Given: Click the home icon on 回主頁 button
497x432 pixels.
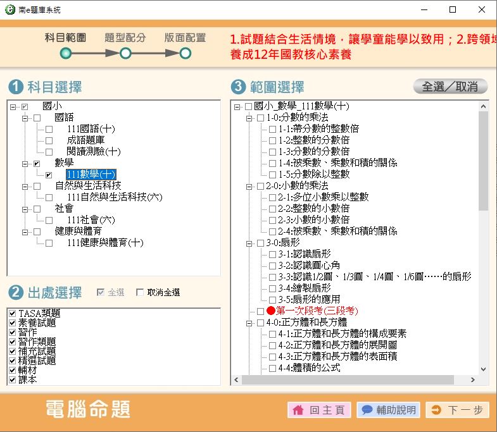Looking at the screenshot, I should 298,410.
